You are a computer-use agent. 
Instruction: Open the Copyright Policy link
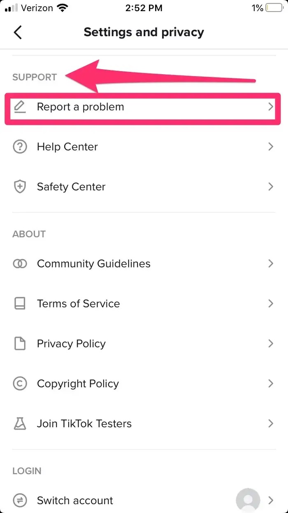click(78, 384)
